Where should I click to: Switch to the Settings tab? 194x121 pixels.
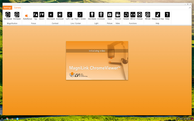click(x=7, y=8)
